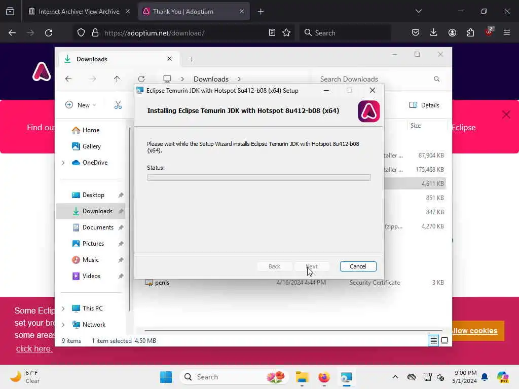Go back in Firefox browser history
519x389 pixels.
[x=12, y=33]
